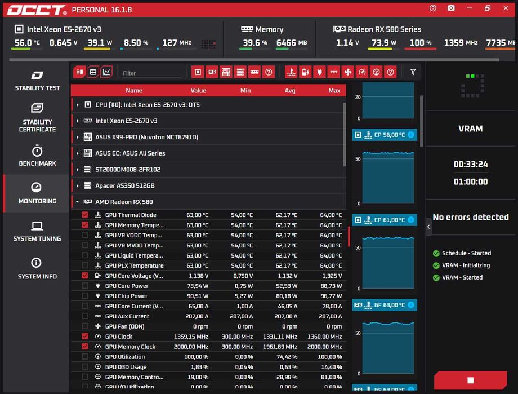Screen dimensions: 518x394
Task: Open the funnel filter options
Action: pos(413,72)
